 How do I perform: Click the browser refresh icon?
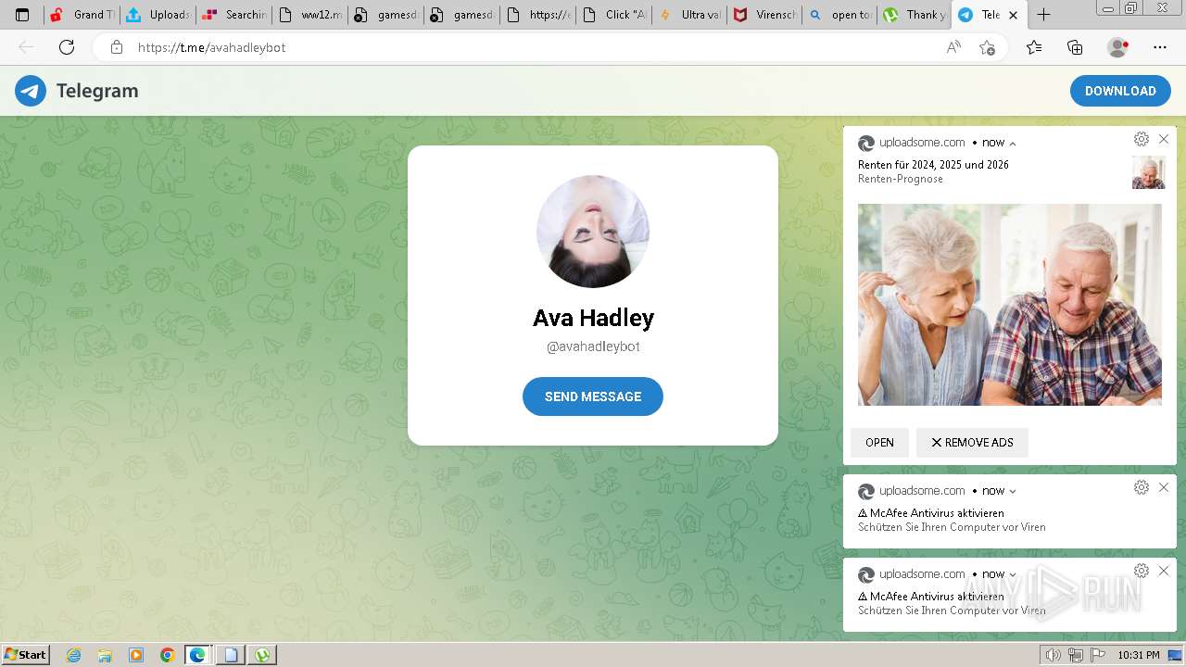click(x=67, y=47)
